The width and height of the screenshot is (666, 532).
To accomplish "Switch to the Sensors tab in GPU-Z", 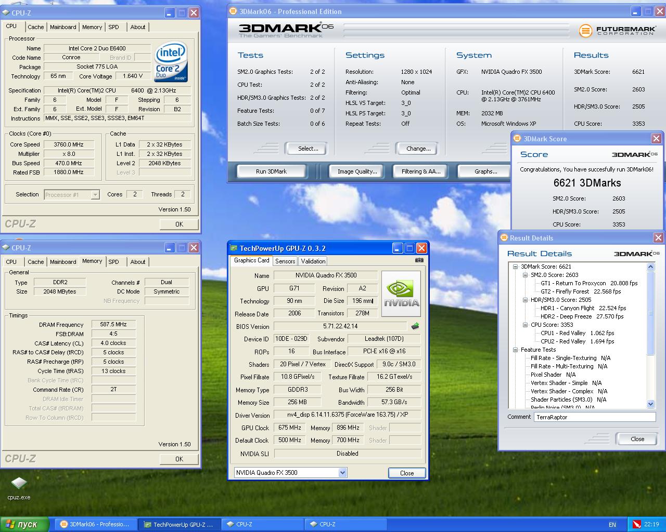I will (x=285, y=261).
